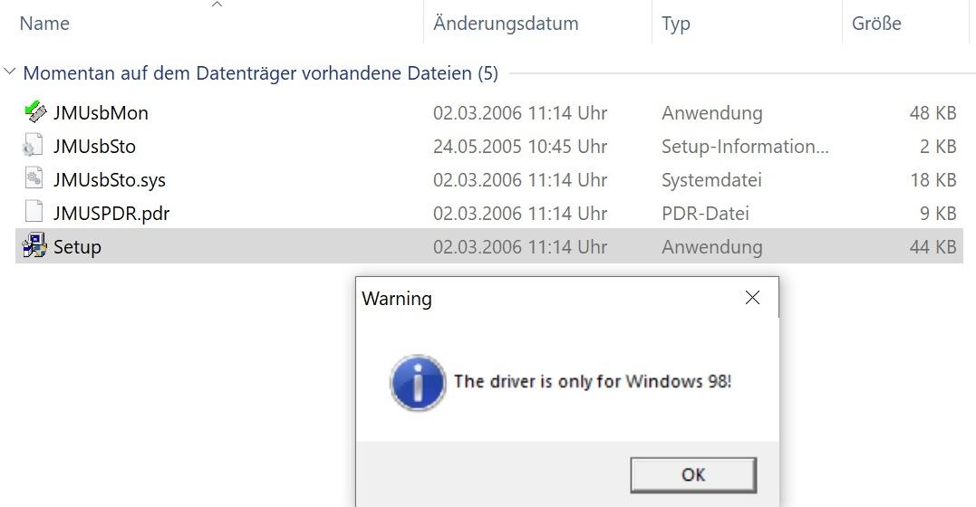Select the JMUSPDR.pdr blank file icon
This screenshot has width=976, height=507.
34,212
